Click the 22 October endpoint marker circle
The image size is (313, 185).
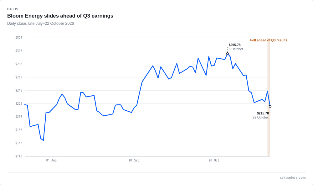pyautogui.click(x=270, y=106)
